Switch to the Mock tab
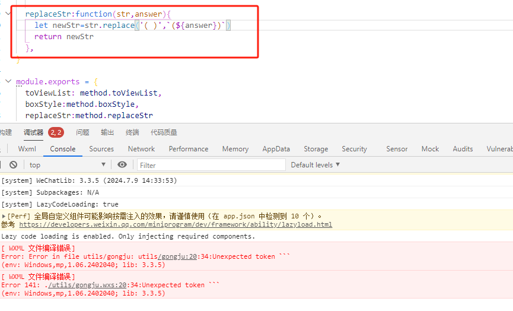The width and height of the screenshot is (513, 311). pos(430,149)
